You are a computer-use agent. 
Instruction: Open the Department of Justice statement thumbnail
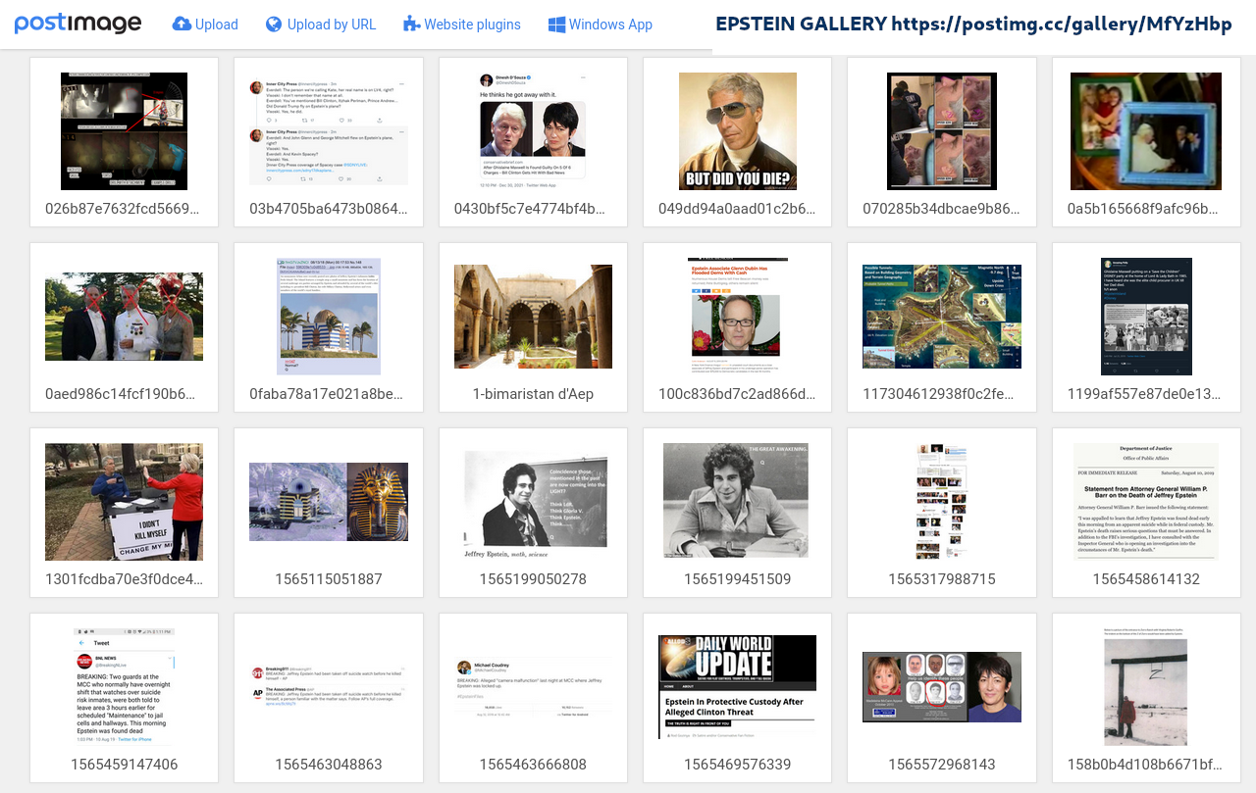pyautogui.click(x=1146, y=502)
